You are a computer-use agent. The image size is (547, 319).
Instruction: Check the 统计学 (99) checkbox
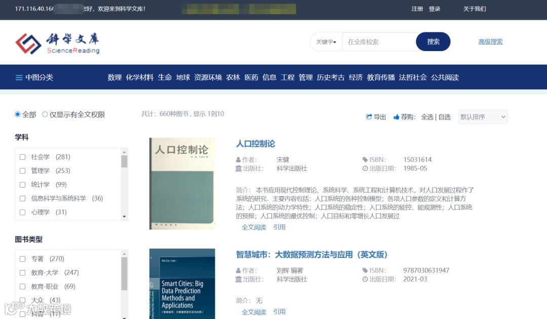click(x=23, y=185)
